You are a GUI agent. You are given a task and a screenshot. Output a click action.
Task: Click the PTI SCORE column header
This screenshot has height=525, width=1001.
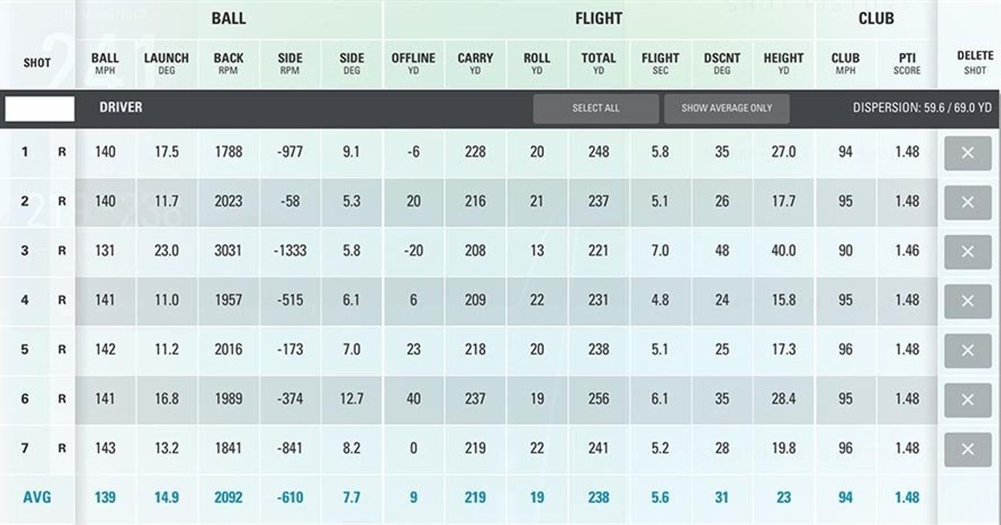click(906, 63)
